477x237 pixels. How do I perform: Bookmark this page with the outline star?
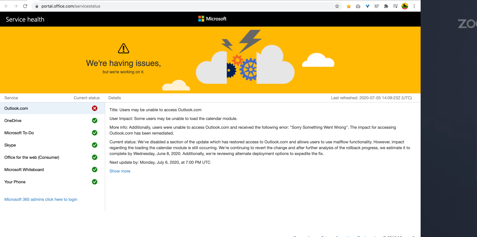pyautogui.click(x=337, y=6)
